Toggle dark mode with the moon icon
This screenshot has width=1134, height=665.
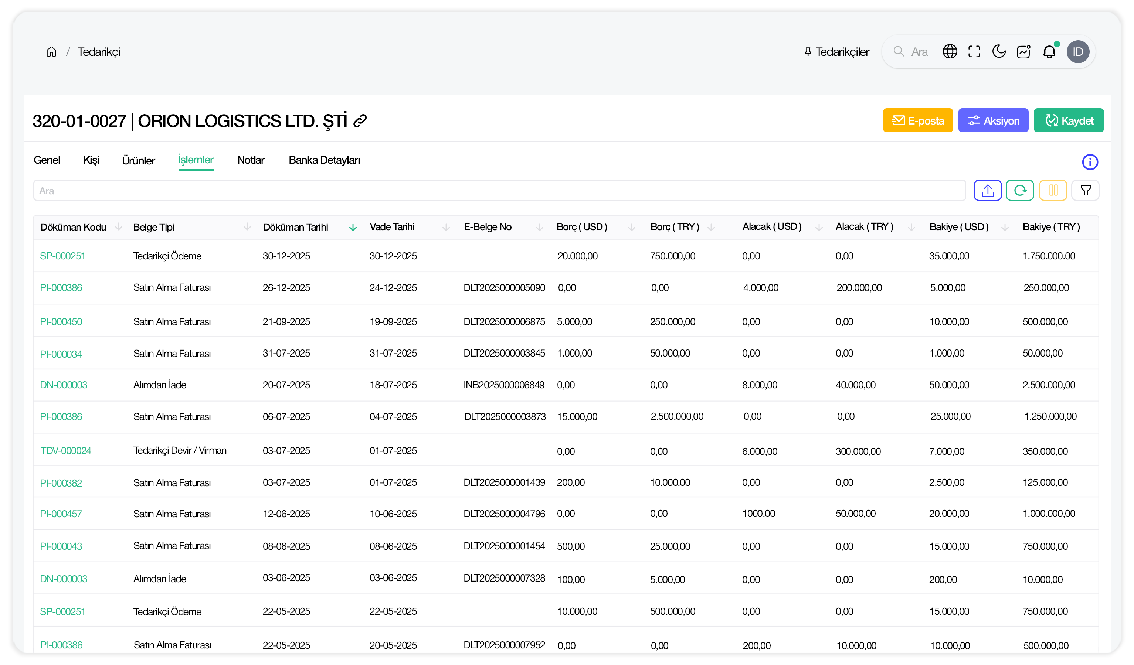point(999,52)
